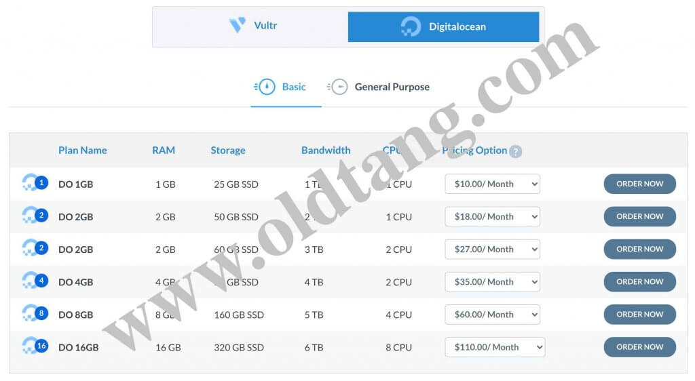Screen dimensions: 695x381
Task: Expand the $60.00/Month pricing dropdown
Action: pyautogui.click(x=492, y=314)
